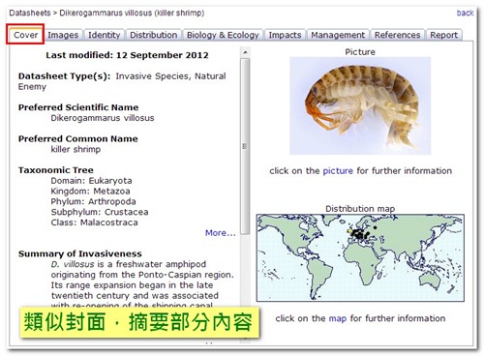Open the Biology & Ecology tab
Viewport: 484px width, 356px height.
point(223,35)
